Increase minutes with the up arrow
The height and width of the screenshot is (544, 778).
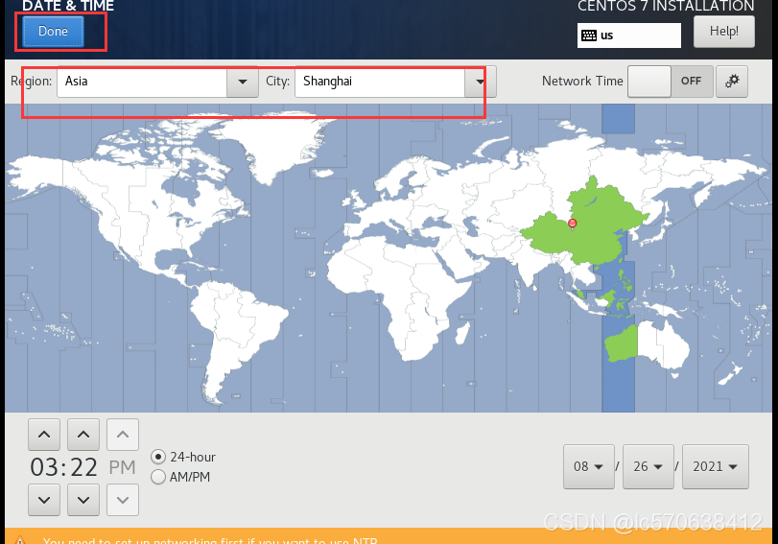83,435
